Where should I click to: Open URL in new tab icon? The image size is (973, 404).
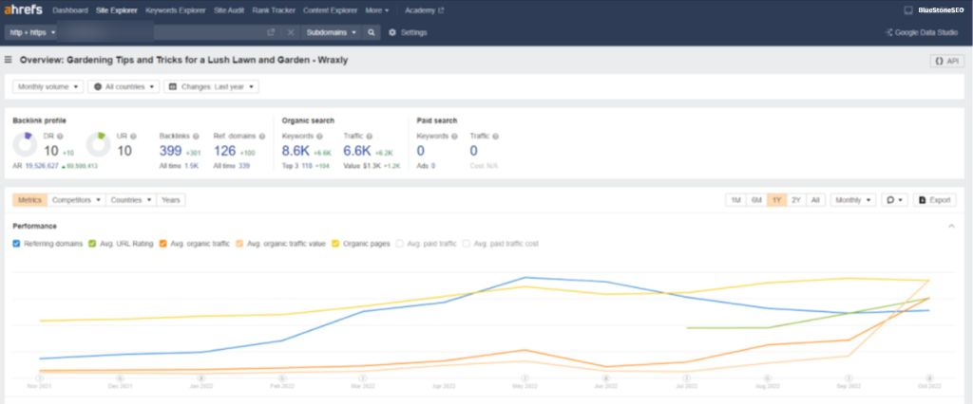click(x=271, y=32)
